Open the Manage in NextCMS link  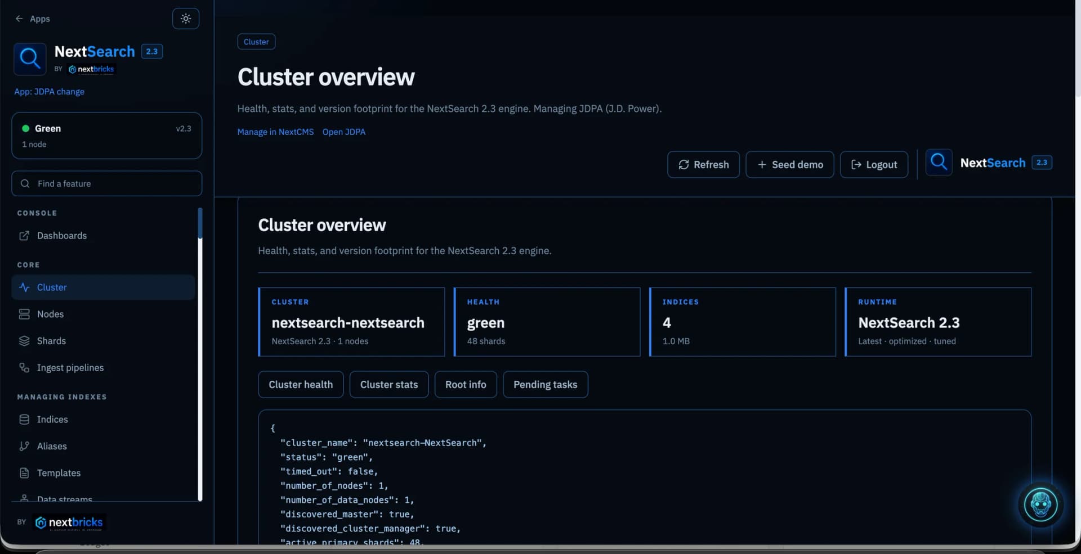[x=275, y=132]
